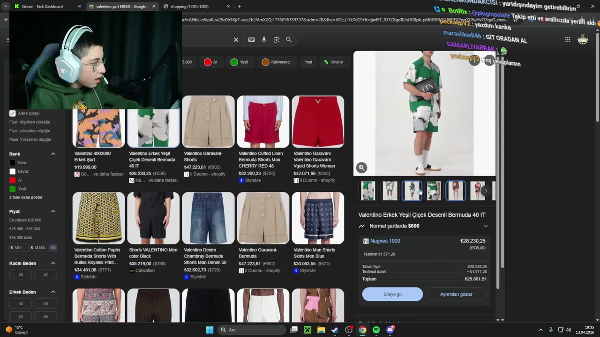
Task: Search by image using the Lens icon
Action: [277, 40]
